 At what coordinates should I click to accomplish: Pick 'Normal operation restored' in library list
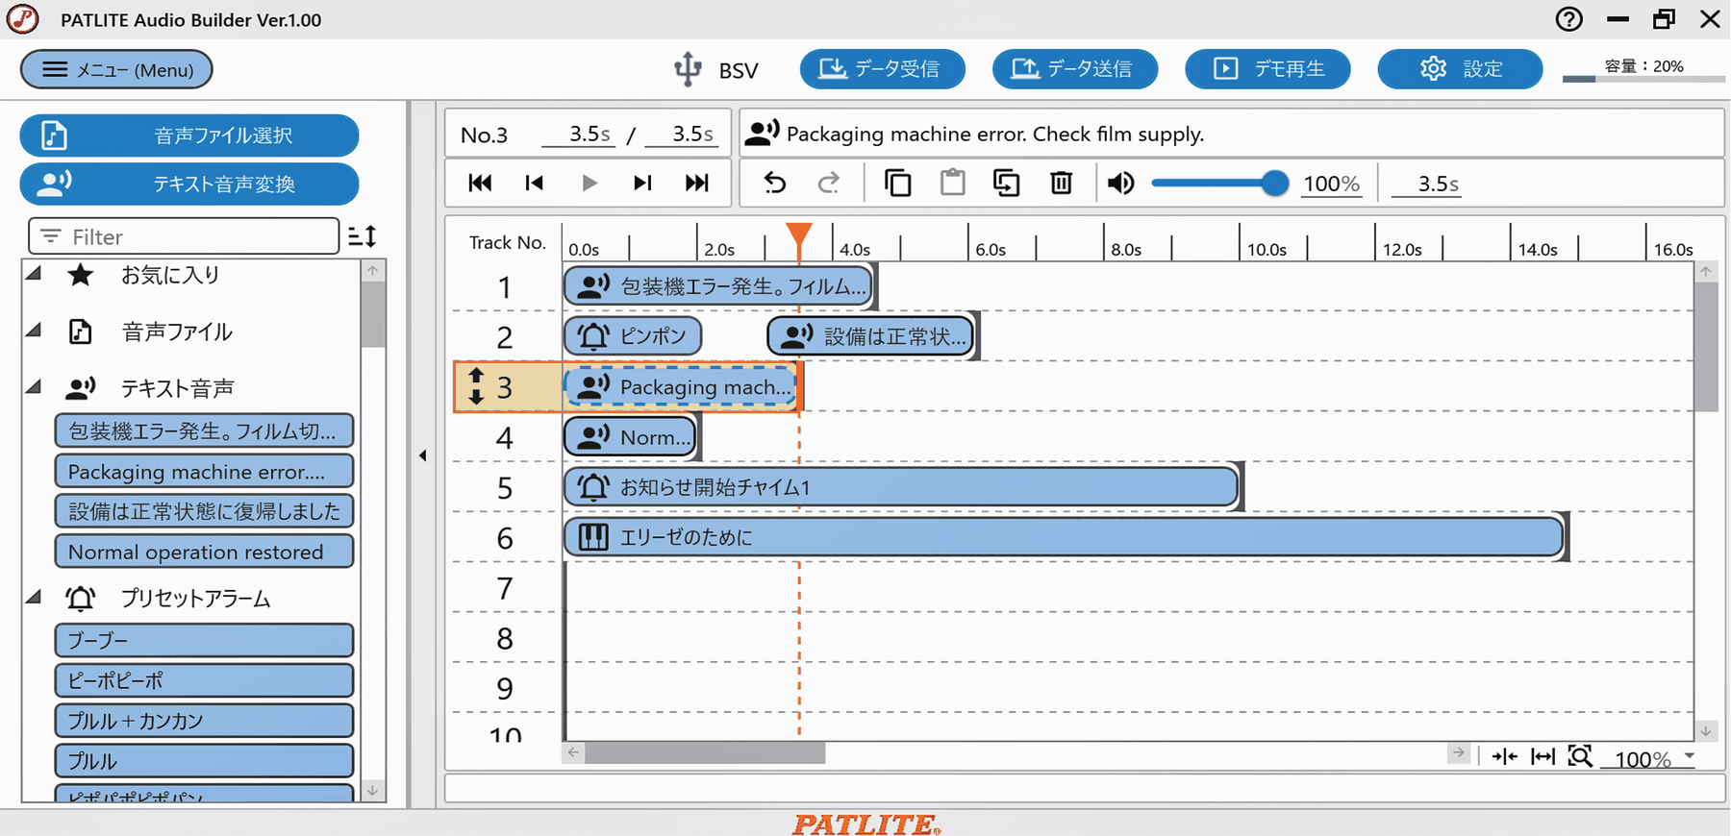point(204,552)
